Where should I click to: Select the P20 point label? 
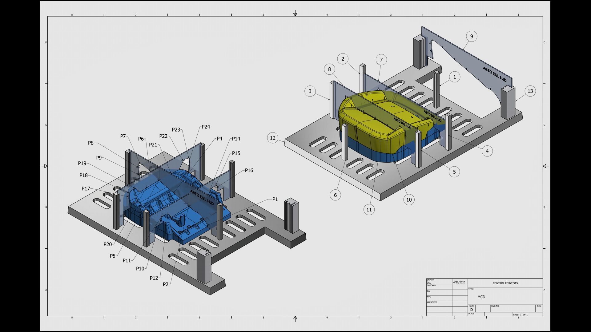click(x=107, y=244)
